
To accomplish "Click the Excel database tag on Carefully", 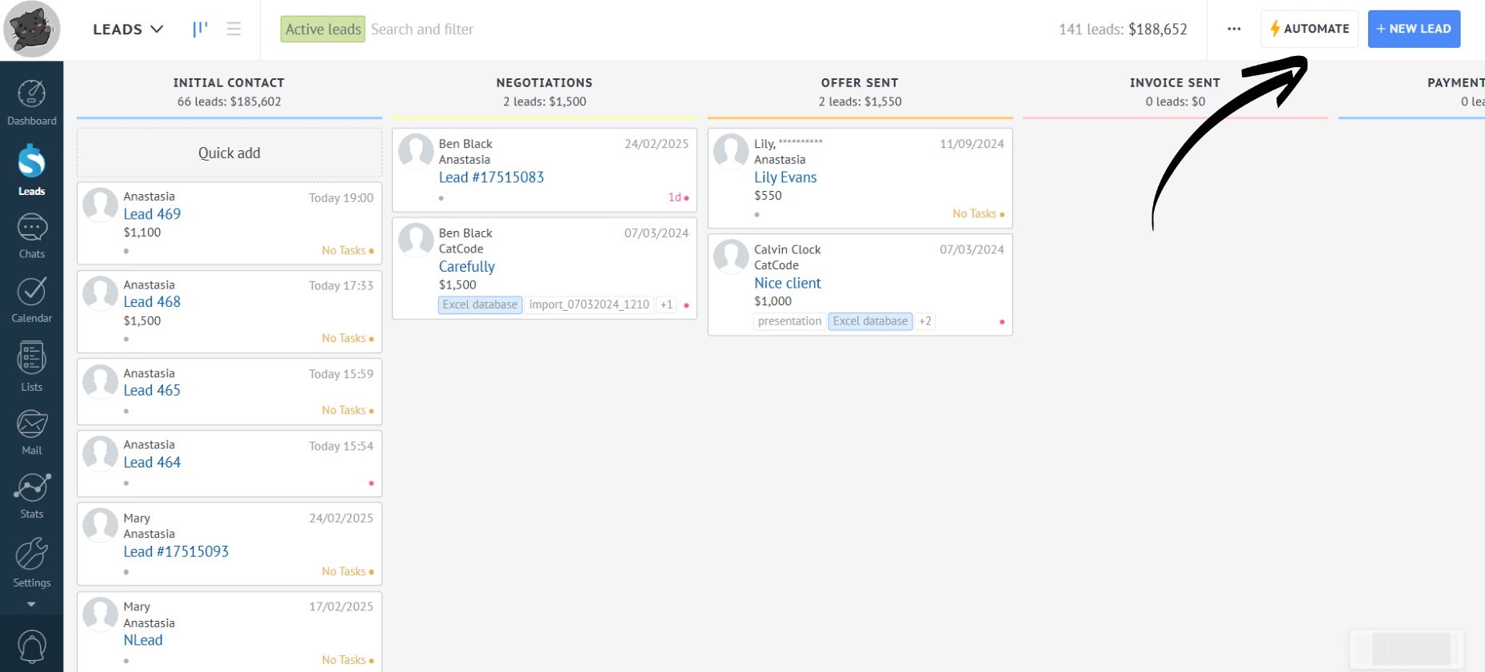I will pos(480,304).
